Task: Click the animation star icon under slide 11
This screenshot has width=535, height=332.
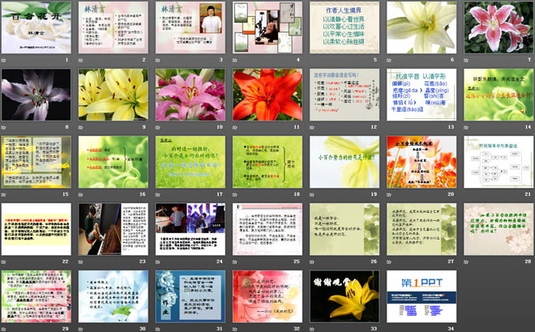Action: [235, 127]
